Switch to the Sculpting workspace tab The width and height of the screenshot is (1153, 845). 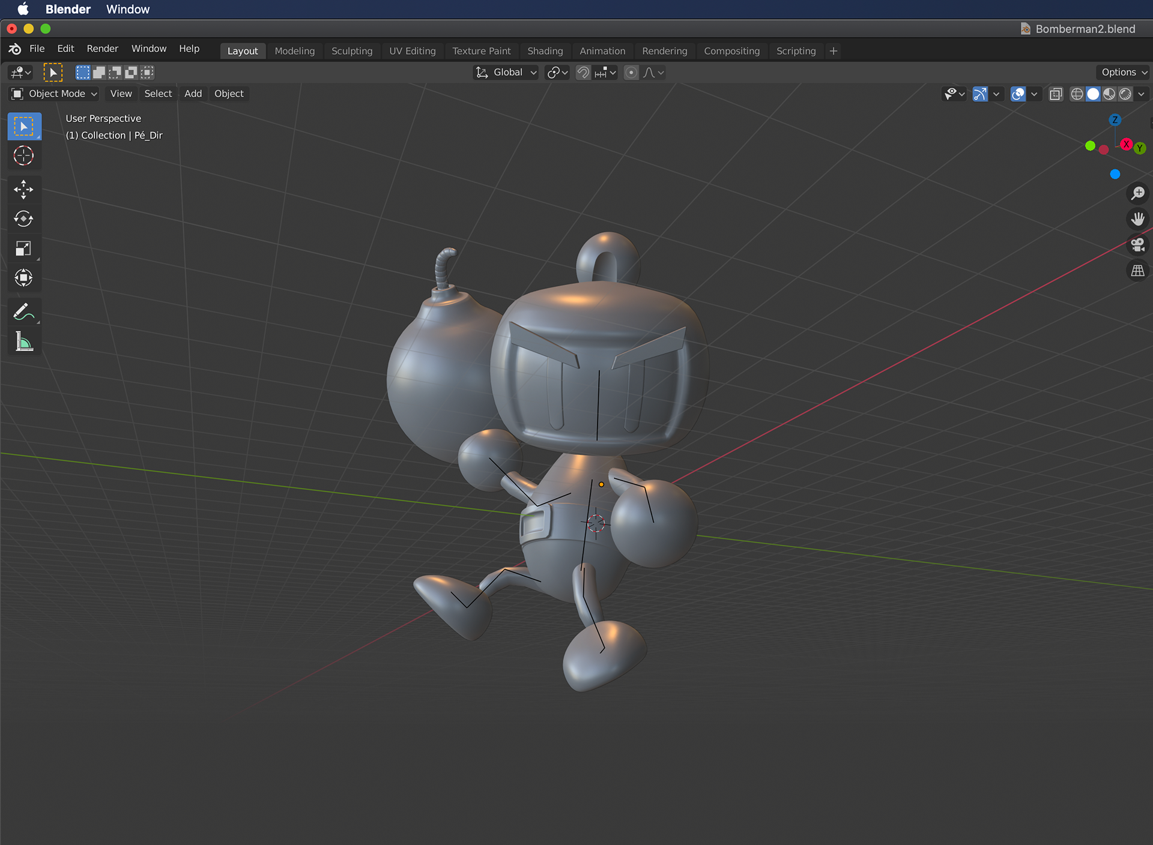coord(352,52)
